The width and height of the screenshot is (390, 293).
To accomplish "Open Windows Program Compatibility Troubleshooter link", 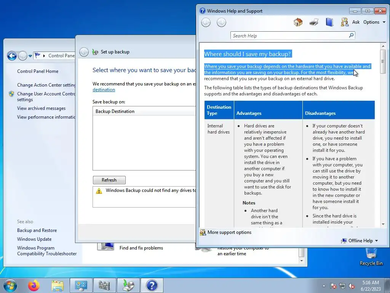I will point(47,251).
